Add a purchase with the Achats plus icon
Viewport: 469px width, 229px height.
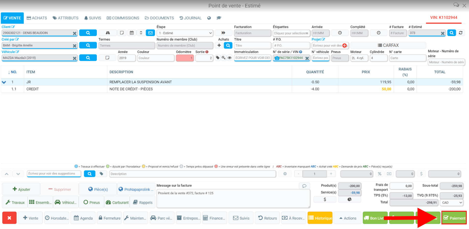point(219,45)
